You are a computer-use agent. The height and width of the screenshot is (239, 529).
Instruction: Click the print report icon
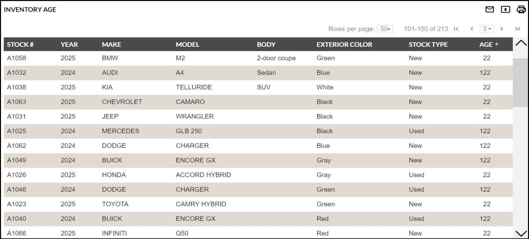coord(521,9)
